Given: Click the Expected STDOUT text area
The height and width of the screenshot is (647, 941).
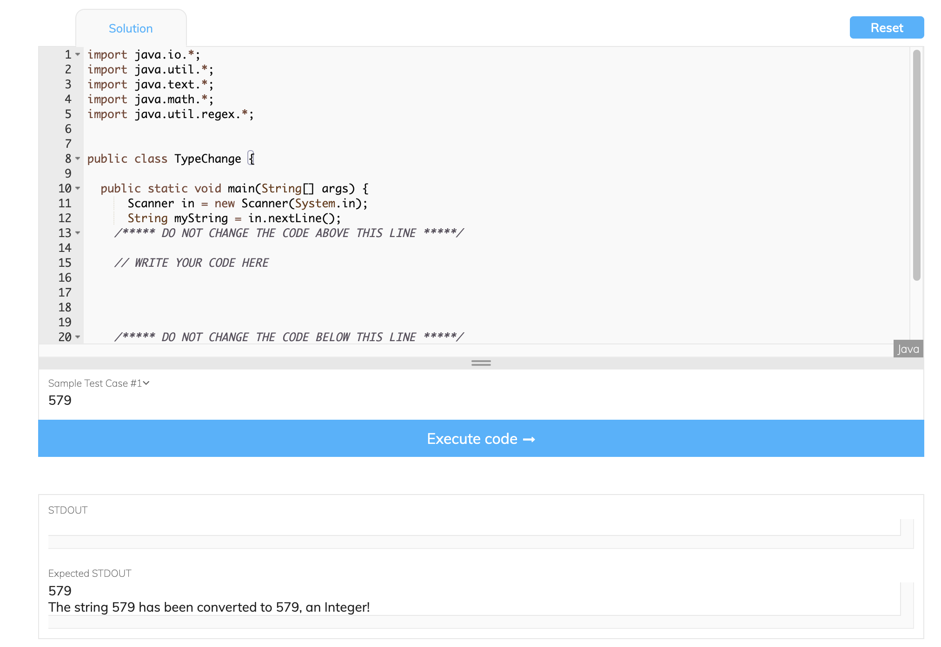Looking at the screenshot, I should pos(474,599).
